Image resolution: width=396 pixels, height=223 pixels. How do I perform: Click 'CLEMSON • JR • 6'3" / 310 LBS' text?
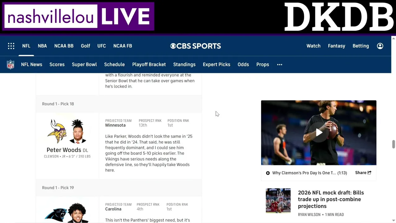pos(67,156)
